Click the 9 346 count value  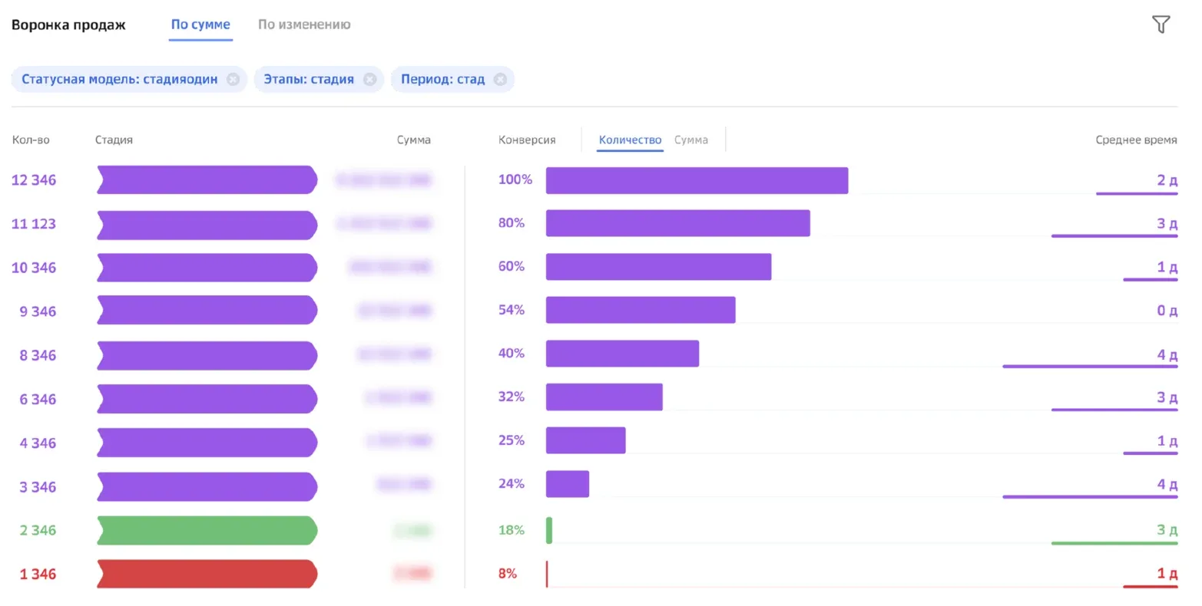(38, 311)
